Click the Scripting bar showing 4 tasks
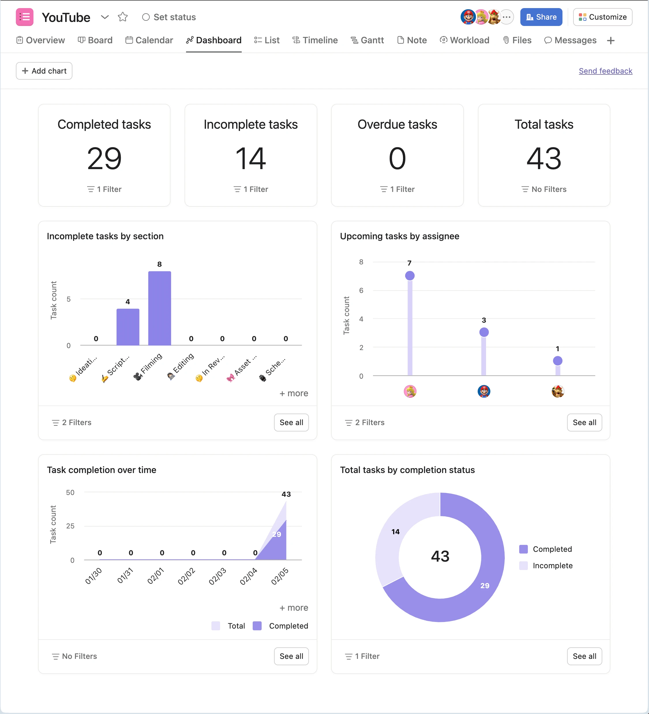Screen dimensions: 649x714 [x=128, y=327]
